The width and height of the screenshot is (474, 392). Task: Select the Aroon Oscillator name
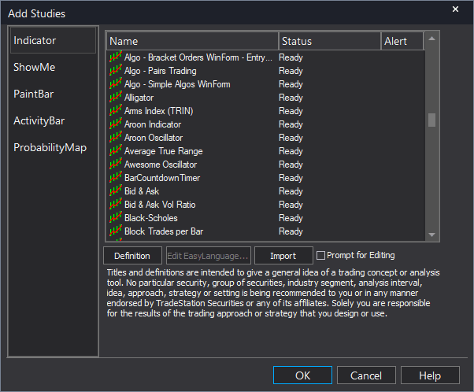[x=154, y=138]
